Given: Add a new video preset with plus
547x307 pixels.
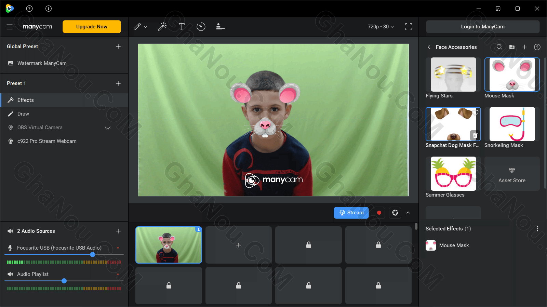Looking at the screenshot, I should coord(239,245).
